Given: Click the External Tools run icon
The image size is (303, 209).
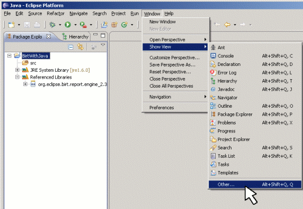Looking at the screenshot, I should [83, 25].
